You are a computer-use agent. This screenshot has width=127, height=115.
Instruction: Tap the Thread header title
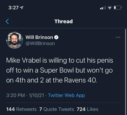(x=63, y=21)
